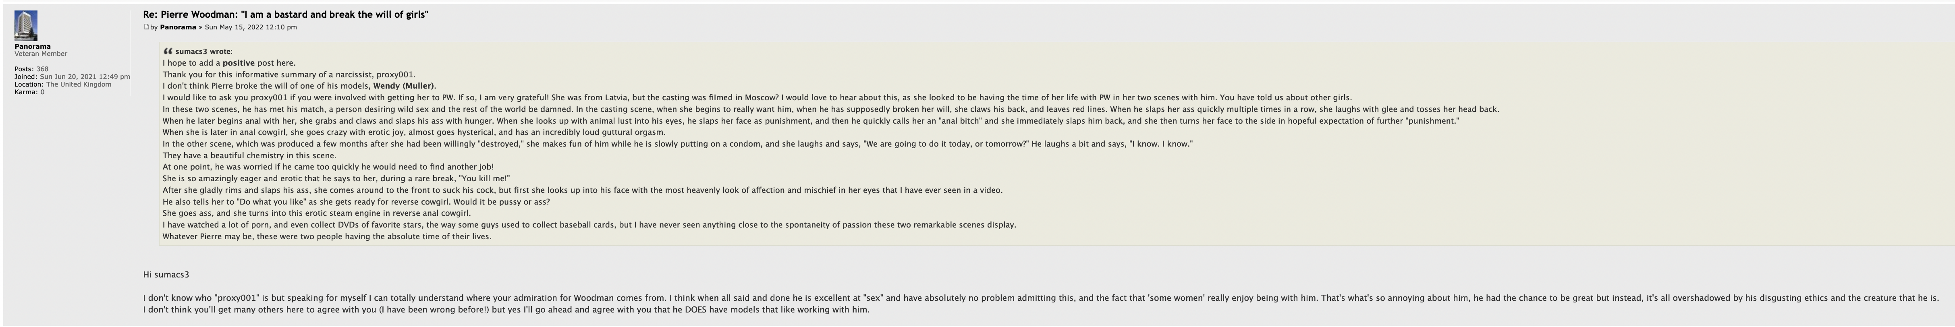Click the Karma value 0
1955x327 pixels.
(42, 92)
